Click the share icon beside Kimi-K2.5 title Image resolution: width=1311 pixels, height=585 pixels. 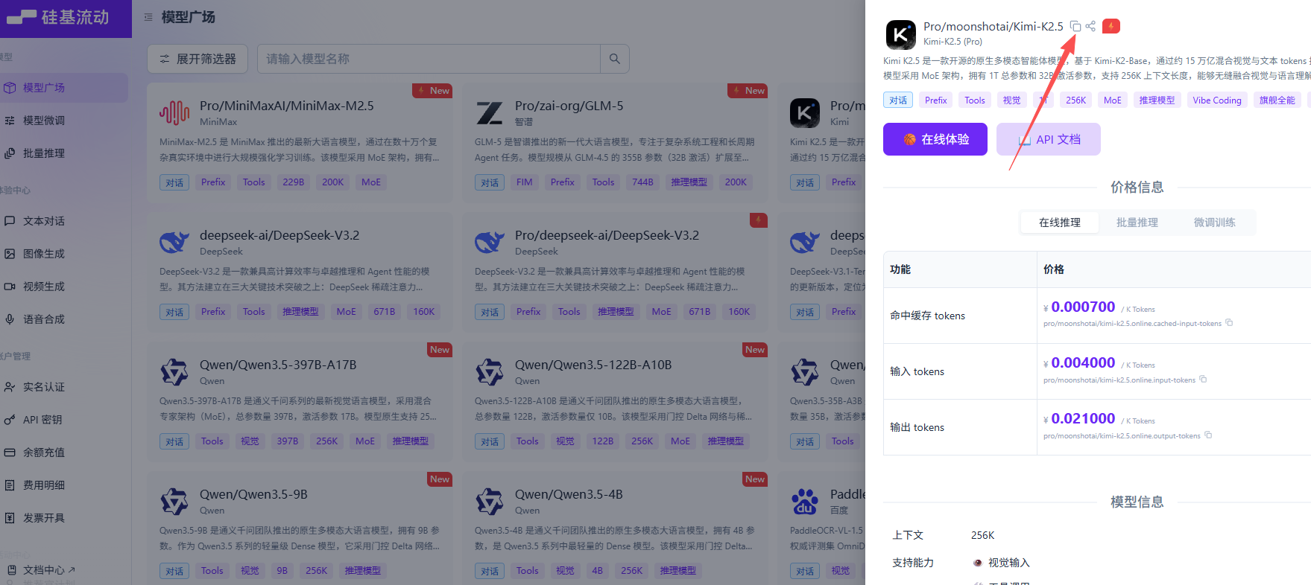click(1090, 26)
